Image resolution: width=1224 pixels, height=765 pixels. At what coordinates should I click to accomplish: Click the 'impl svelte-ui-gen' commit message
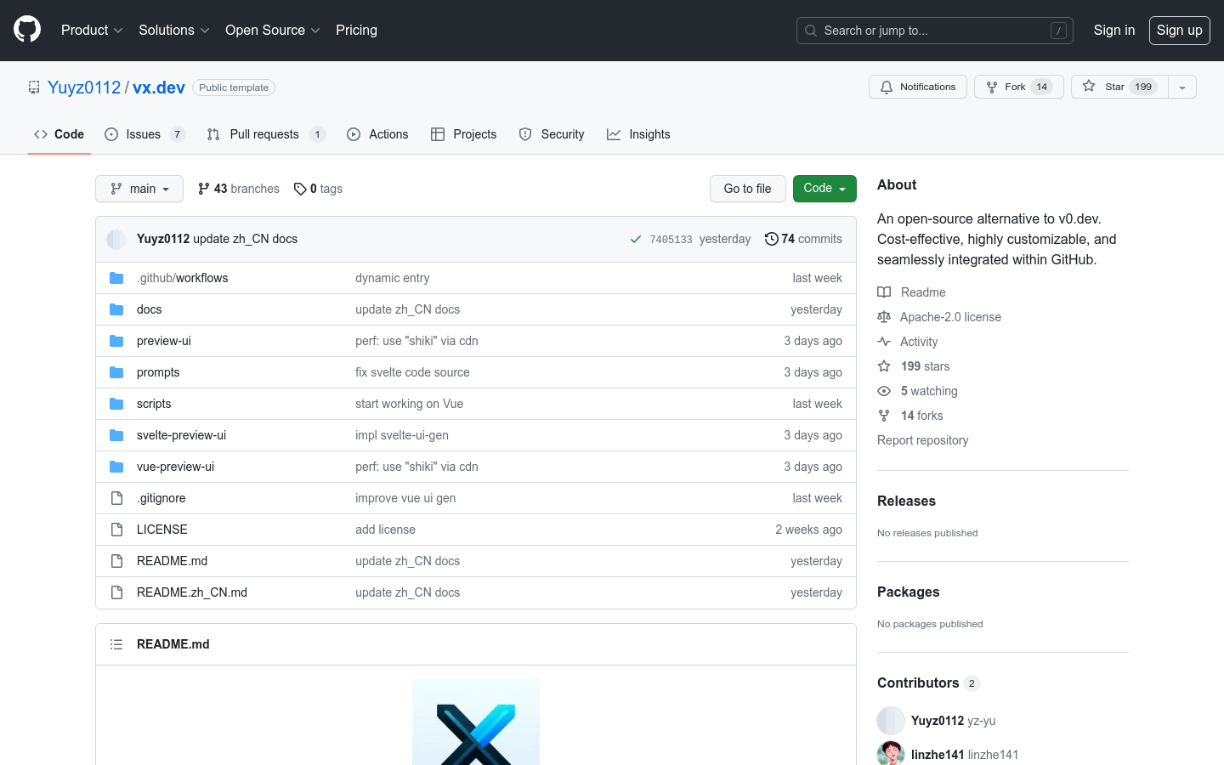click(402, 435)
